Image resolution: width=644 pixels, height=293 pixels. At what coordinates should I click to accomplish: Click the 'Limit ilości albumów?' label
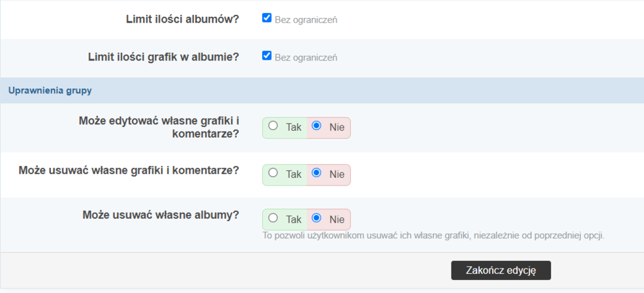[182, 19]
